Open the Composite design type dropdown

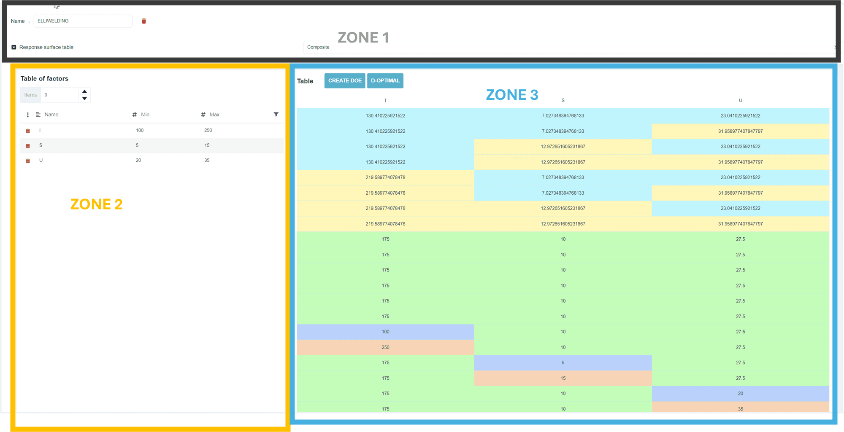click(565, 47)
